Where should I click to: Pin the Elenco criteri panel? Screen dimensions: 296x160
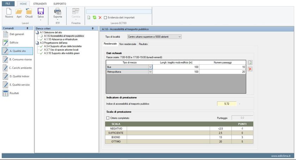tap(93, 28)
